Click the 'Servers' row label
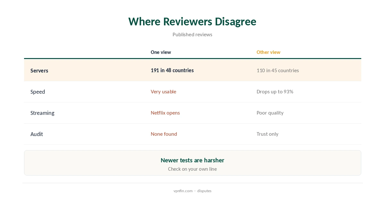 pyautogui.click(x=39, y=71)
